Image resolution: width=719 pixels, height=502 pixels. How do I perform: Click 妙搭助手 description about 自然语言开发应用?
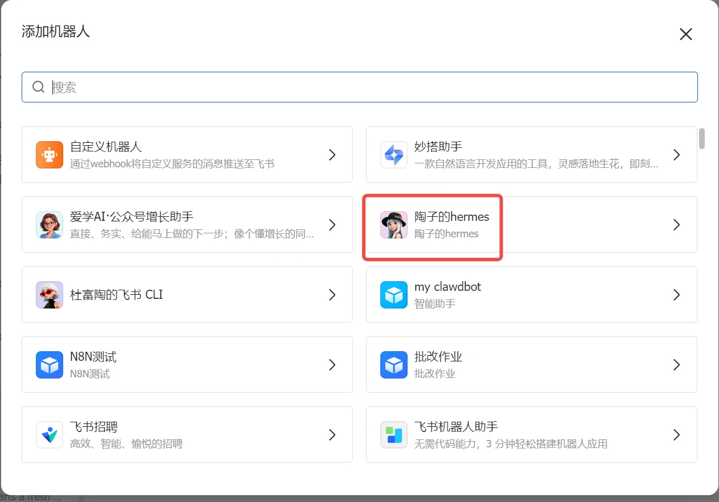536,164
